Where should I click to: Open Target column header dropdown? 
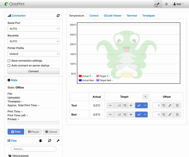145,97
